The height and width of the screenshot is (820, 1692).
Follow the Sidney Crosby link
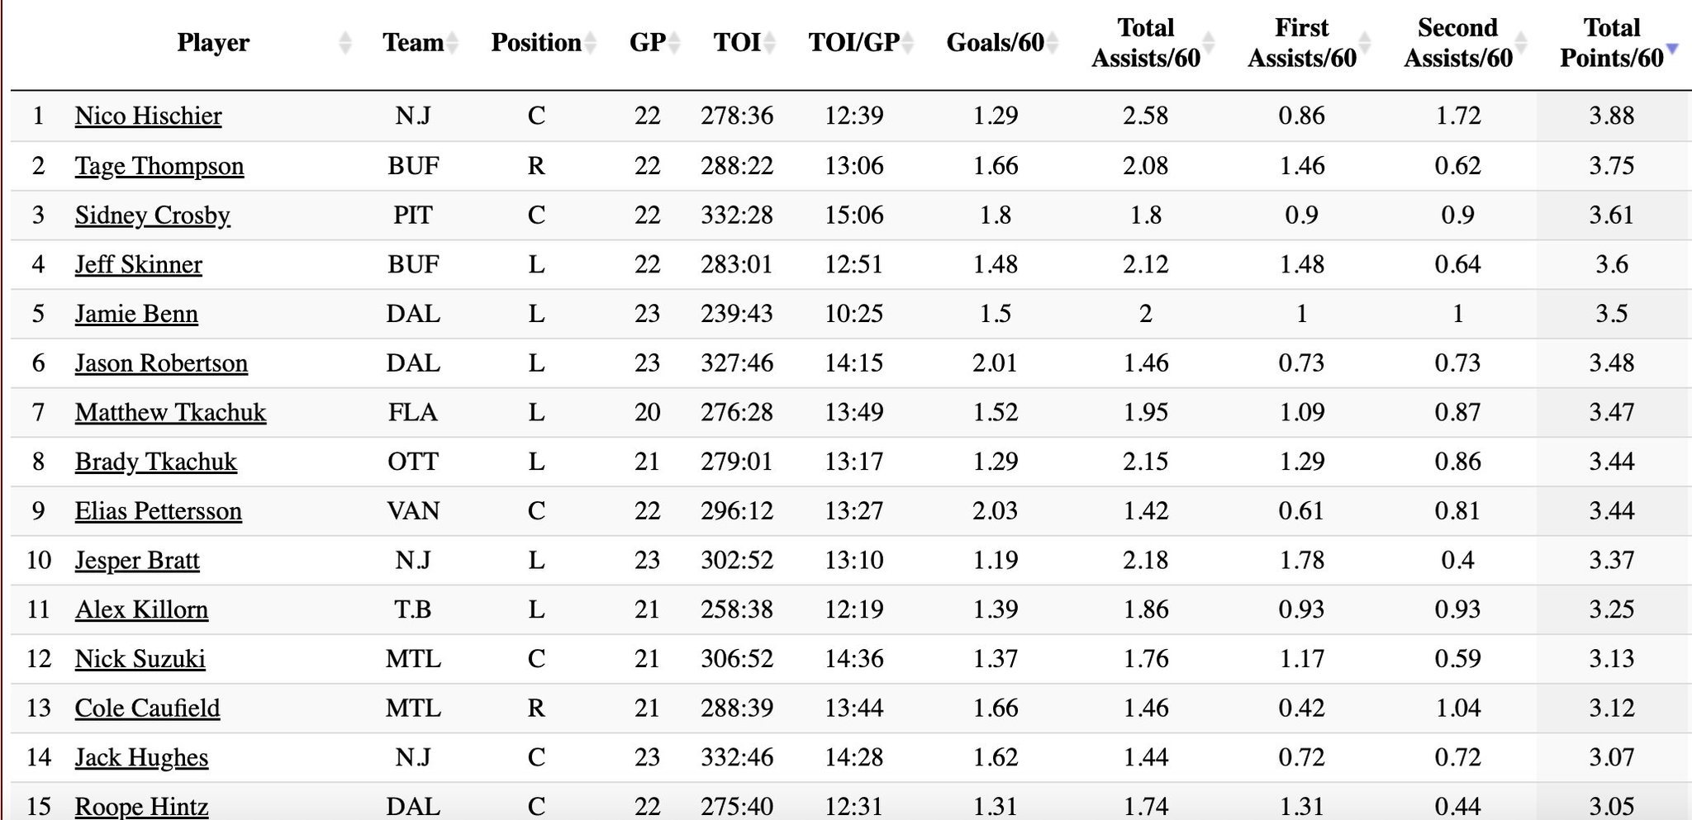[152, 216]
